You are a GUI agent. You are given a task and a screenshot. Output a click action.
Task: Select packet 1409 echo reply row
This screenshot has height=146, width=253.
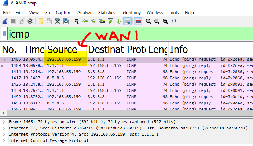126,65
